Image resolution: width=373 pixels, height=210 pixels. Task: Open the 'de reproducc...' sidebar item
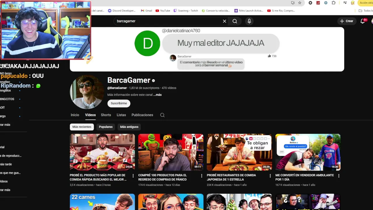click(11, 156)
